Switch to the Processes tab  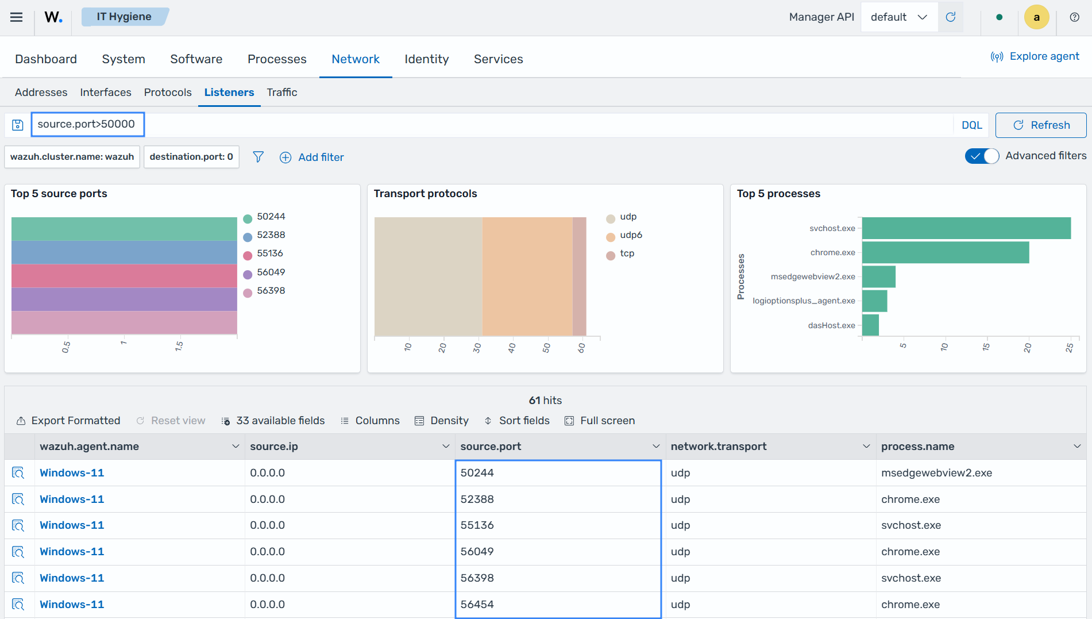pyautogui.click(x=277, y=59)
